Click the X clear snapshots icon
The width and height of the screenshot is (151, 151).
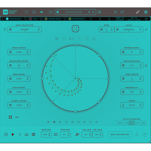click(48, 122)
